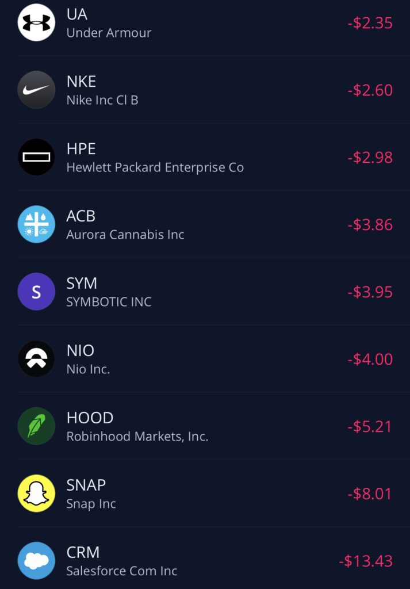Tap the -$5.21 loss for HOOD
This screenshot has width=410, height=589.
coord(370,427)
